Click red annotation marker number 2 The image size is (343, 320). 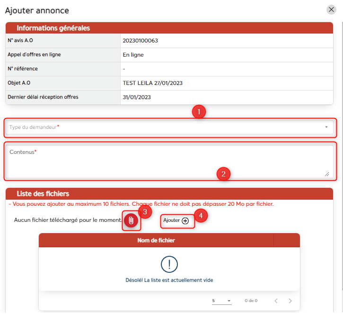pos(223,174)
